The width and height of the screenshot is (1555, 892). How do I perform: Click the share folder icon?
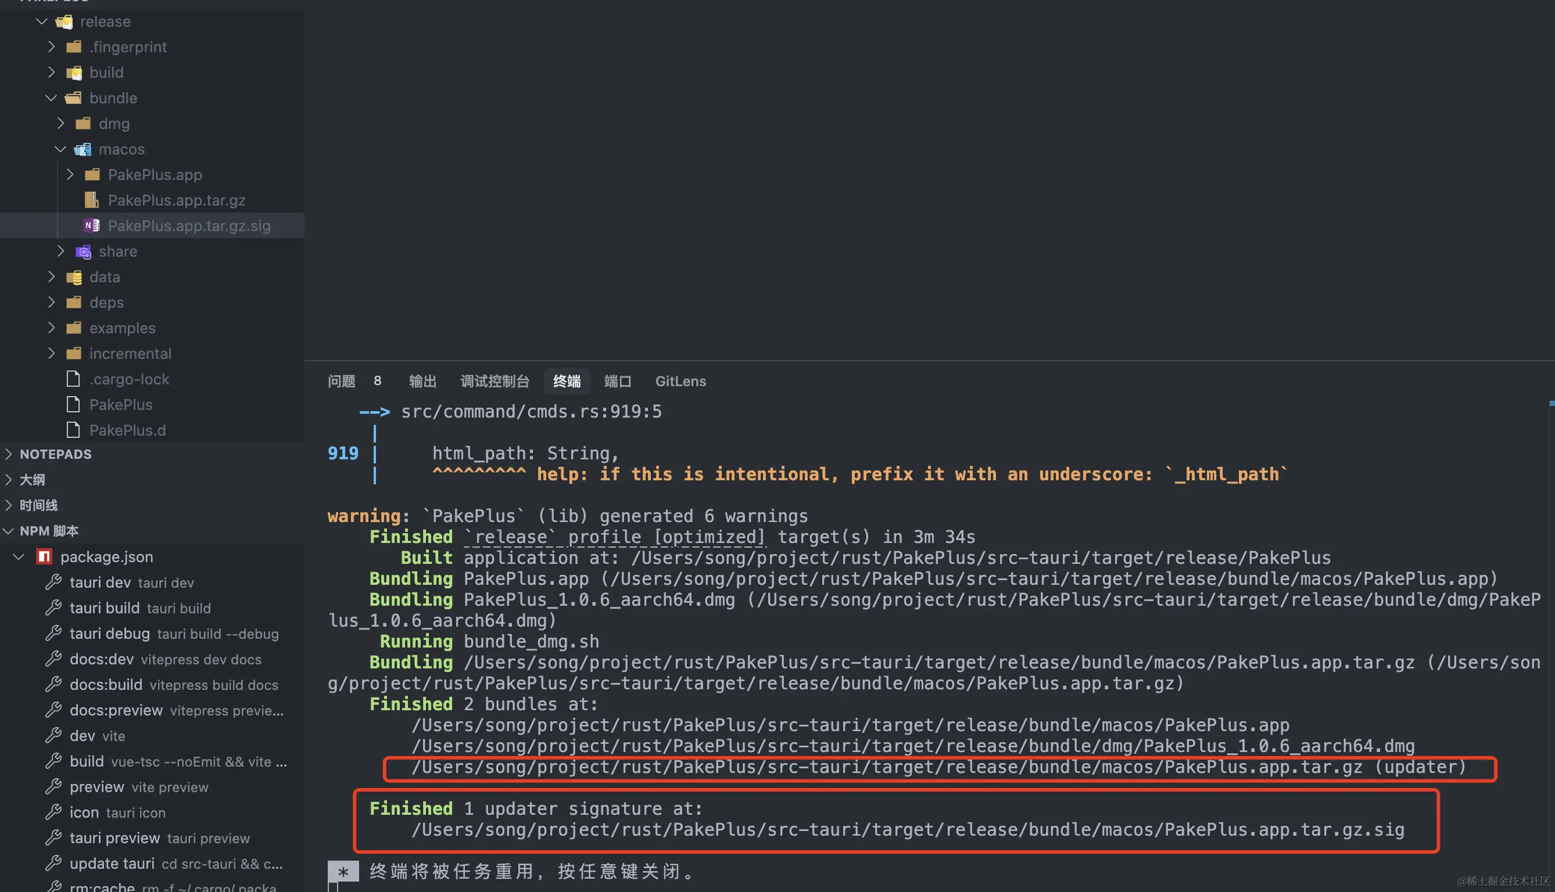(83, 251)
